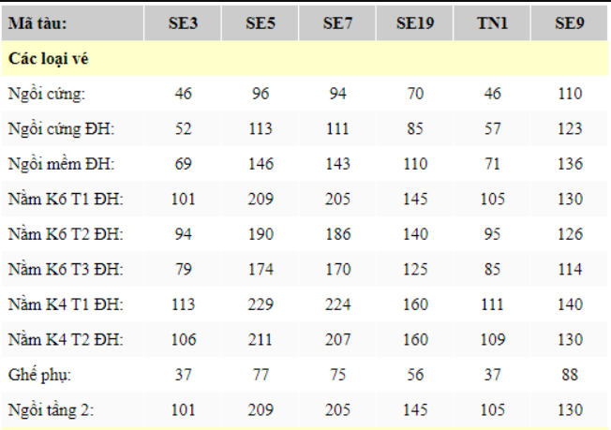Viewport: 611px width, 430px height.
Task: Select the Ngồi cứng ĐH row label
Action: (x=61, y=129)
